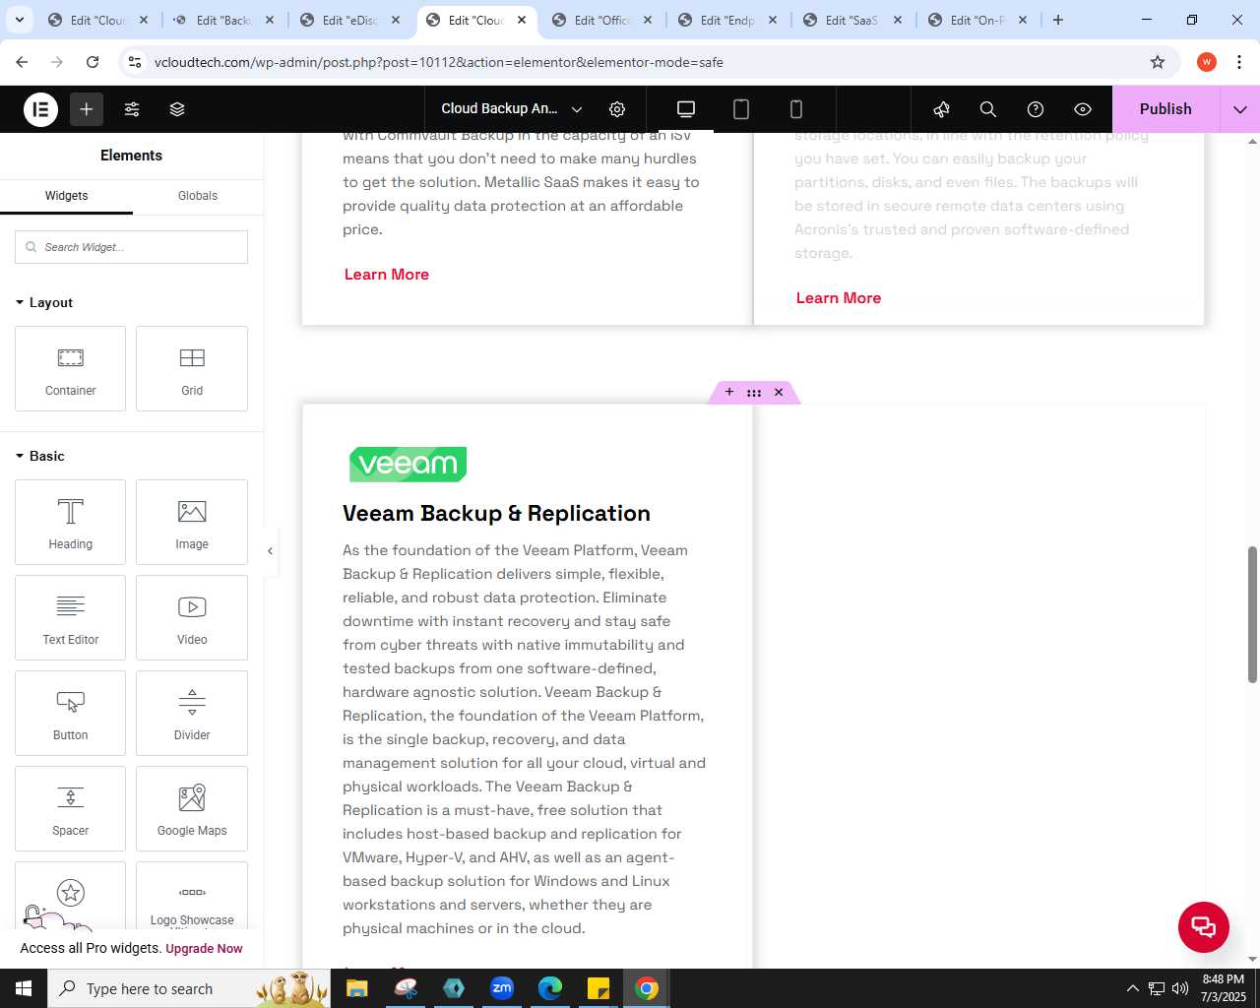The width and height of the screenshot is (1260, 1008).
Task: Open What's New megaphone icon
Action: (942, 109)
